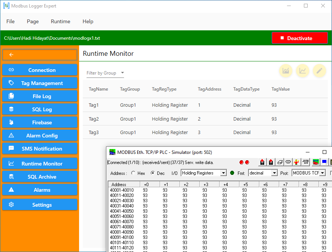The image size is (332, 252).
Task: Click the Modbus PLC icon in the simulator
Action: click(x=315, y=162)
